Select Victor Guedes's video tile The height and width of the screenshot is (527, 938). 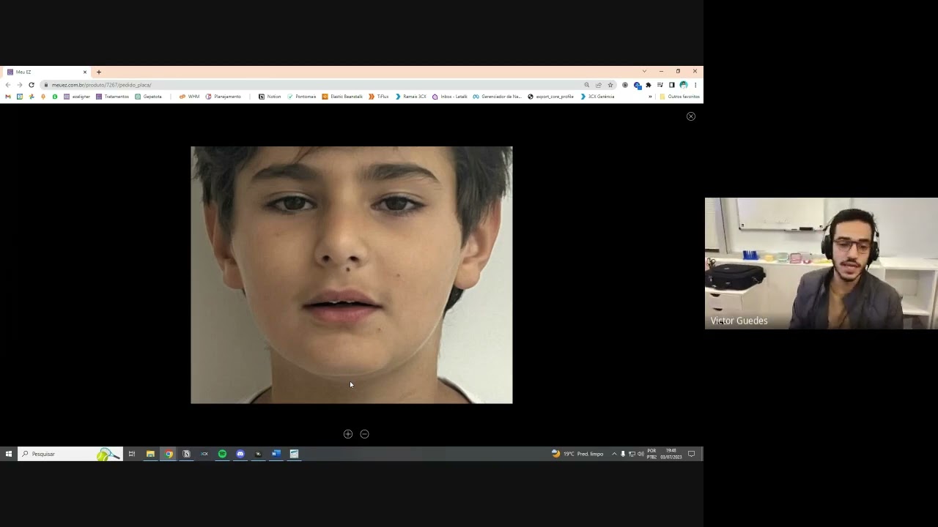[821, 263]
